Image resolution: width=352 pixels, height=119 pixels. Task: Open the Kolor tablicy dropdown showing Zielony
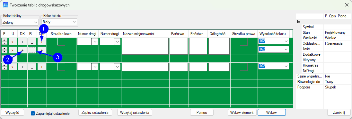(20, 23)
